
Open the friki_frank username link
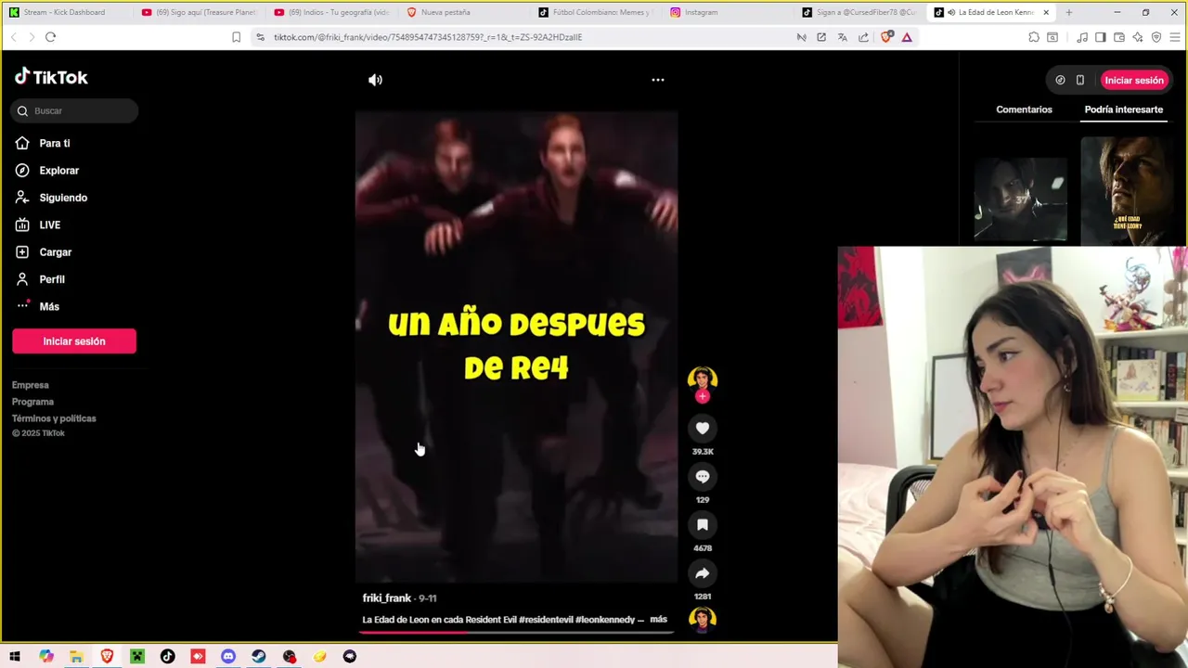click(386, 598)
